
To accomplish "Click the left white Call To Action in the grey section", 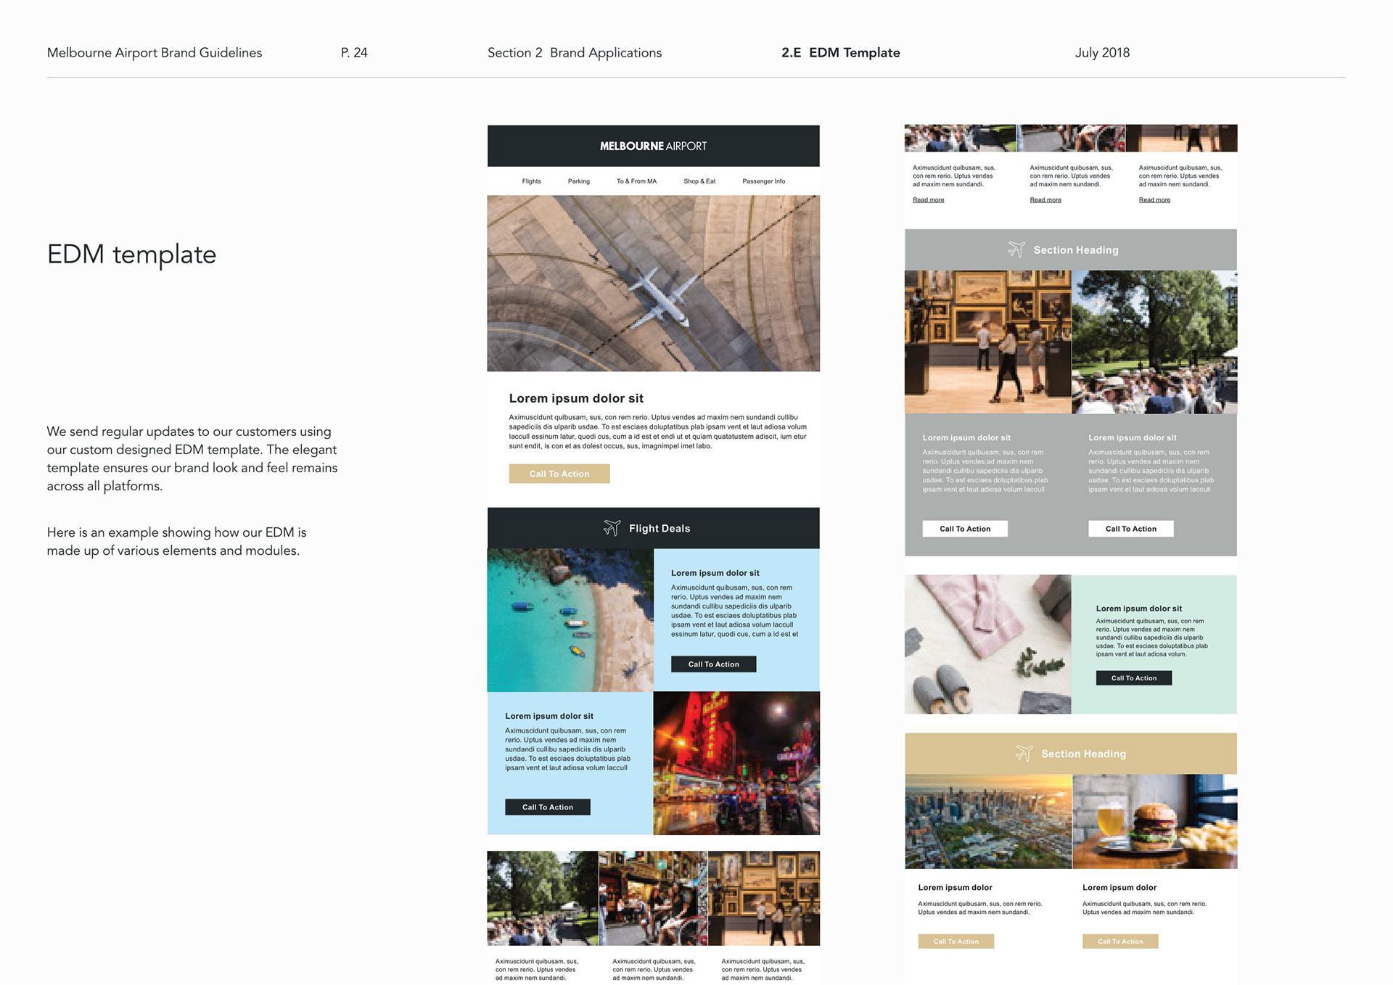I will [x=964, y=529].
